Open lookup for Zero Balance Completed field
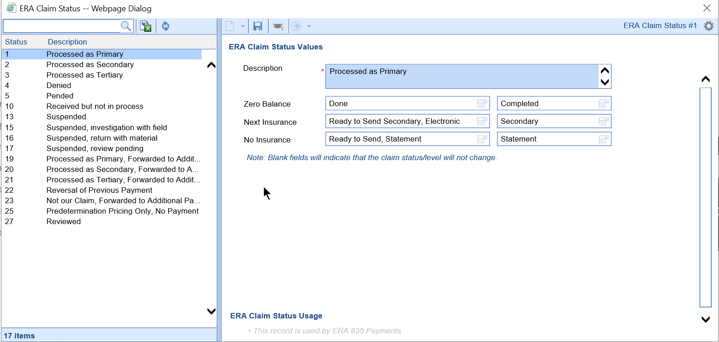 [604, 104]
